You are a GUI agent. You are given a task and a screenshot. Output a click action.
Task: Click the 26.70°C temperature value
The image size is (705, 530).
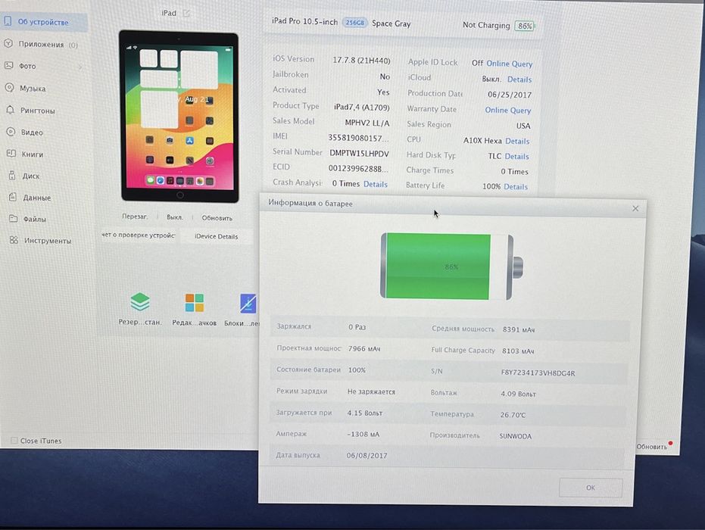513,415
